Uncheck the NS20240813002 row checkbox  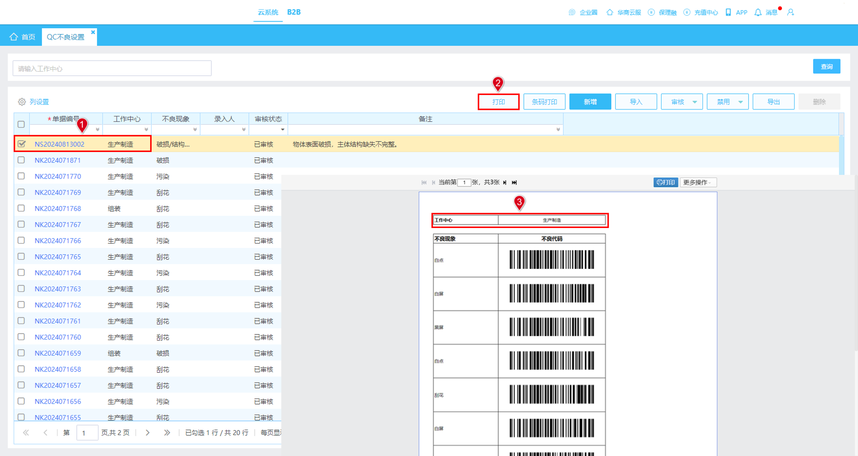pyautogui.click(x=22, y=144)
